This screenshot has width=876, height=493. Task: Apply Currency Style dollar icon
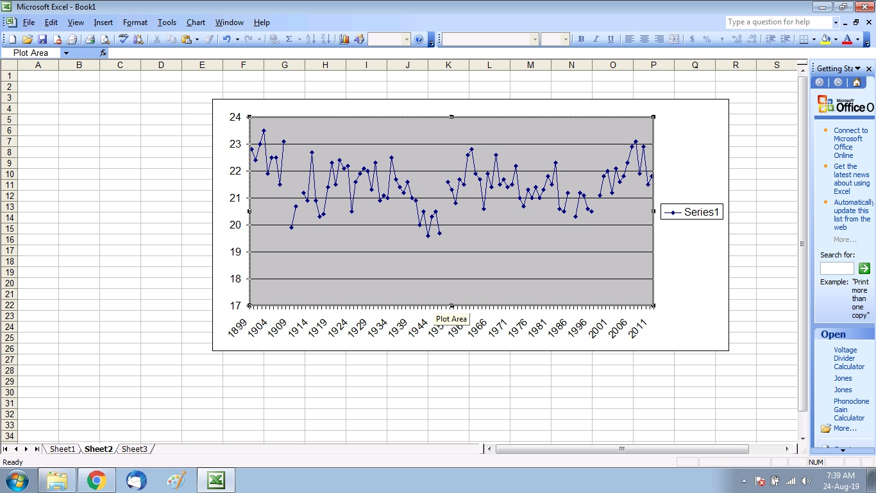coord(692,39)
